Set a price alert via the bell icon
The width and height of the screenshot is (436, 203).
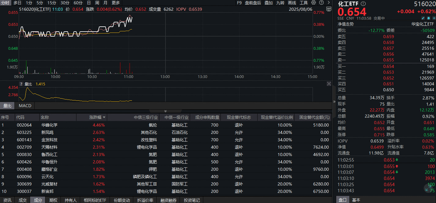[x=428, y=18]
